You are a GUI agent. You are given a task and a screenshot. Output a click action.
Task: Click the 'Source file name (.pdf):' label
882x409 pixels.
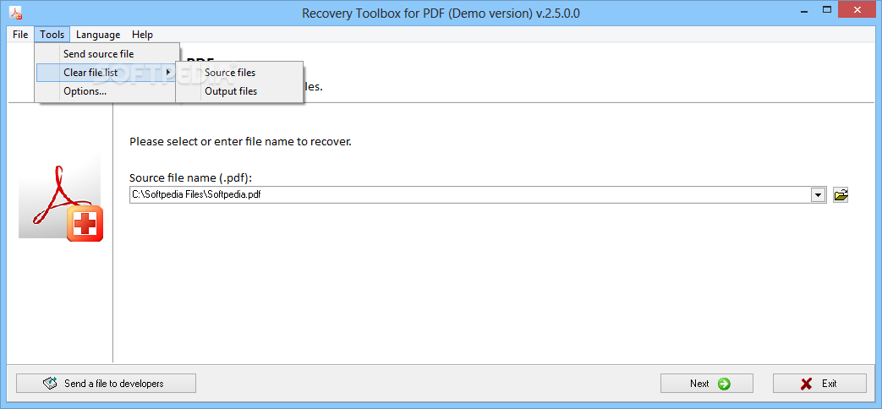tap(190, 177)
